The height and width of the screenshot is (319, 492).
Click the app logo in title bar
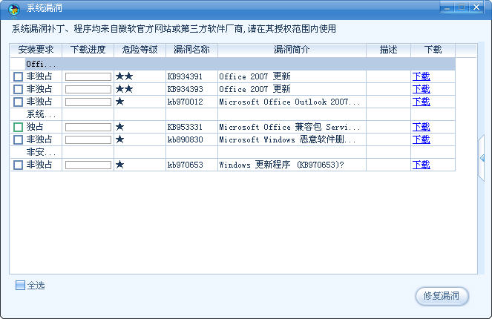coord(14,9)
